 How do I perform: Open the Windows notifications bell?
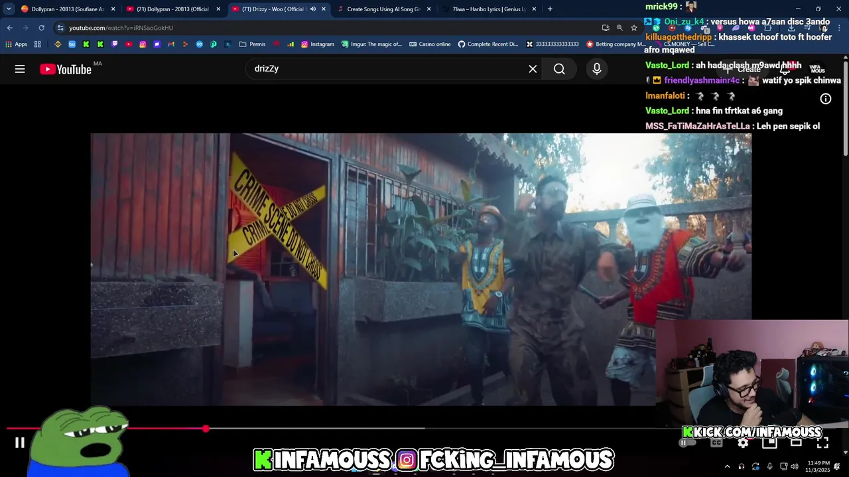point(838,466)
